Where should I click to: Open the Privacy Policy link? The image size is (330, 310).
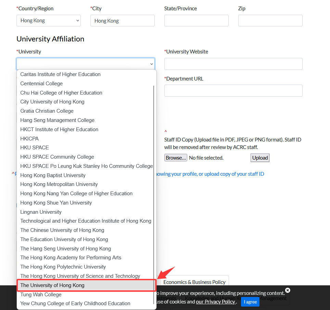pos(216,302)
